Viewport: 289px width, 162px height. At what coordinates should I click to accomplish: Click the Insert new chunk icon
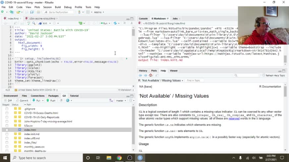[x=81, y=23]
